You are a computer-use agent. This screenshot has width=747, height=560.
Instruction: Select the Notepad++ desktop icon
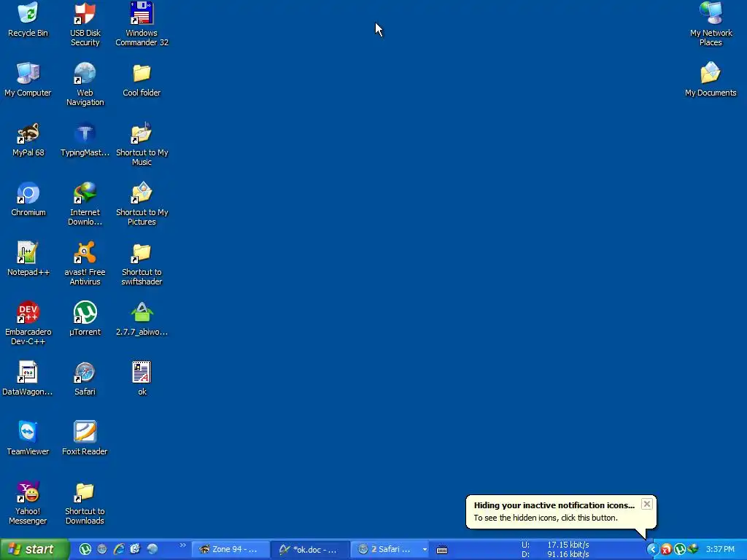[28, 259]
